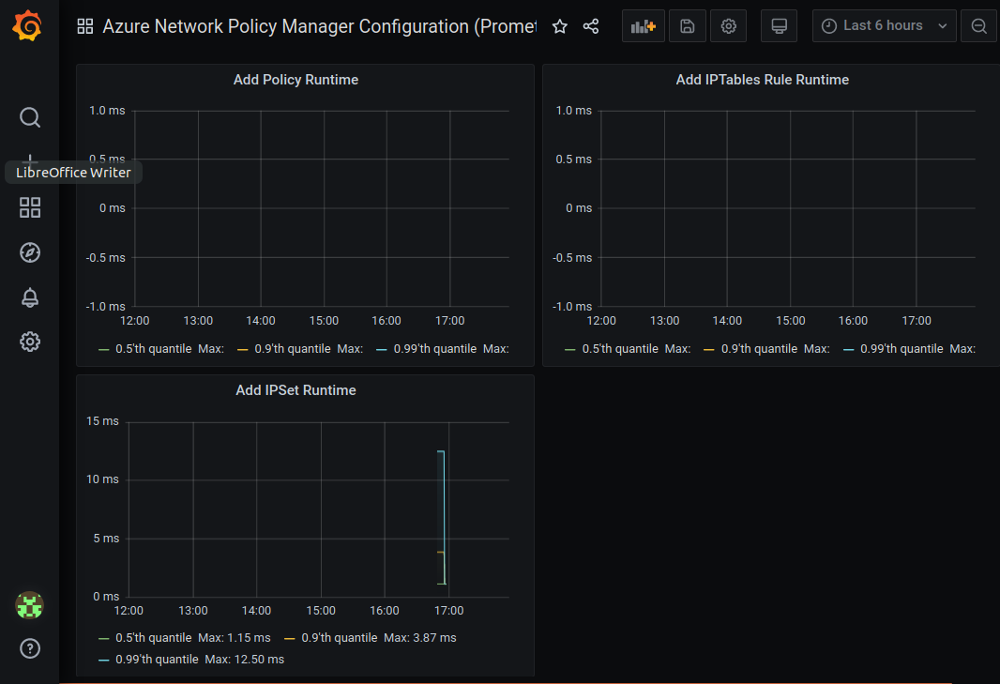Screen dimensions: 1000x684
Task: Click the Max: 1.15 ms legend value
Action: click(x=235, y=638)
